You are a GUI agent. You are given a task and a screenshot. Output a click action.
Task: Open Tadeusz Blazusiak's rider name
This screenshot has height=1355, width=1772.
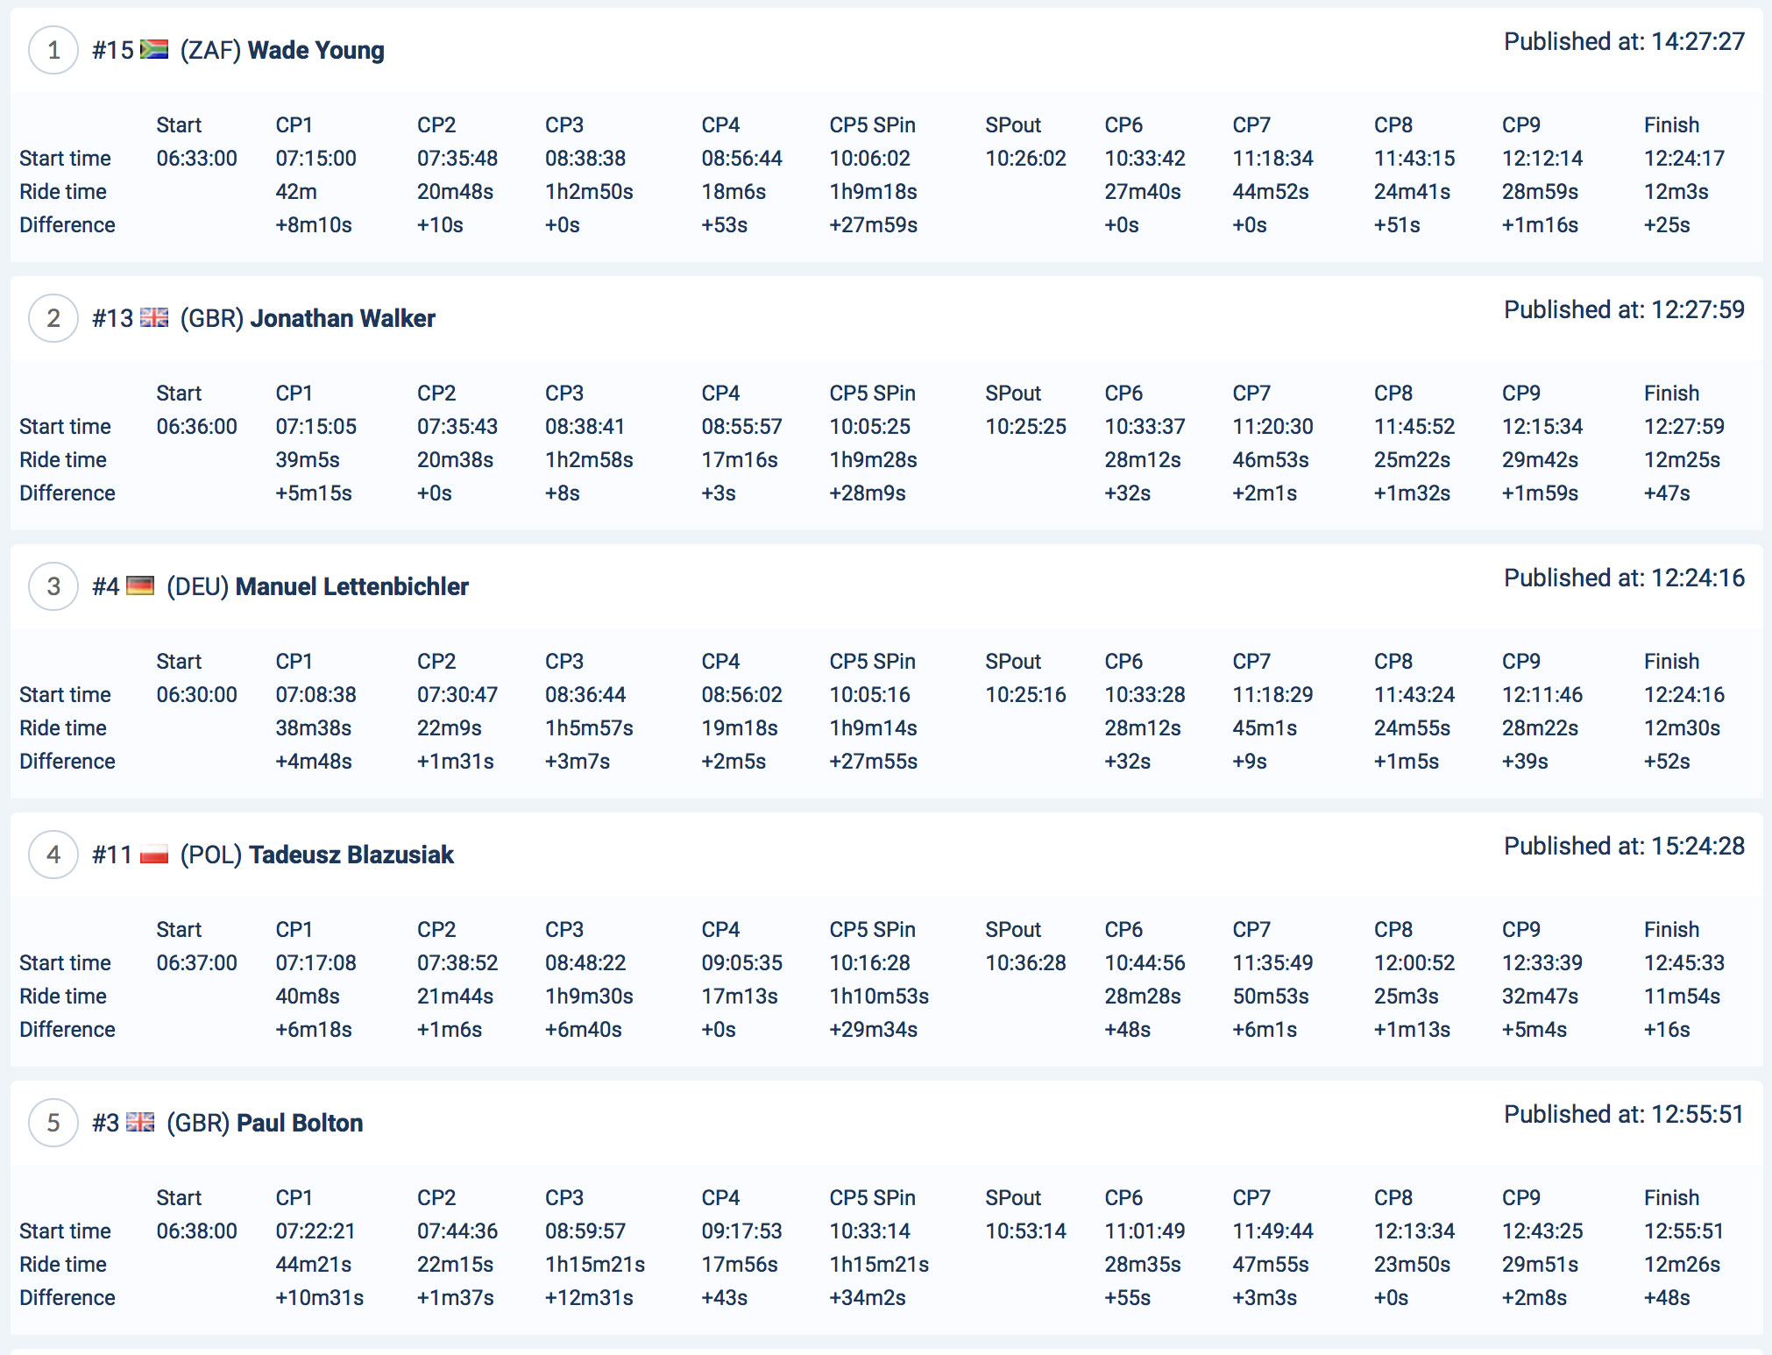coord(351,855)
